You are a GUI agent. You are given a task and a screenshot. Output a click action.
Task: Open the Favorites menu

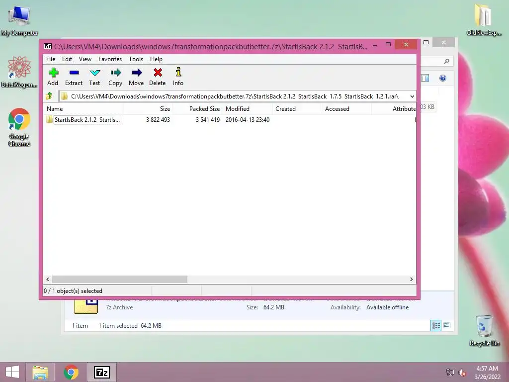pos(110,59)
